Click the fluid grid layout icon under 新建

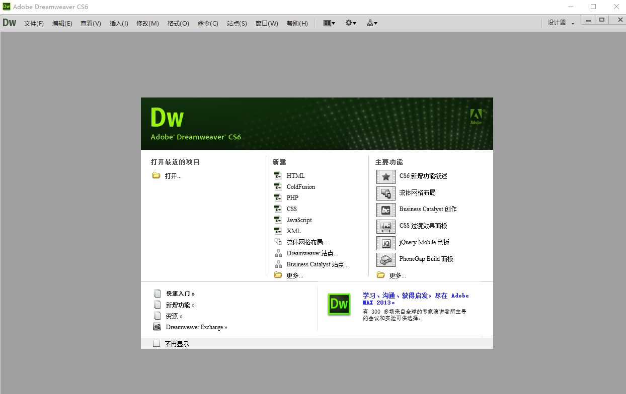(278, 242)
